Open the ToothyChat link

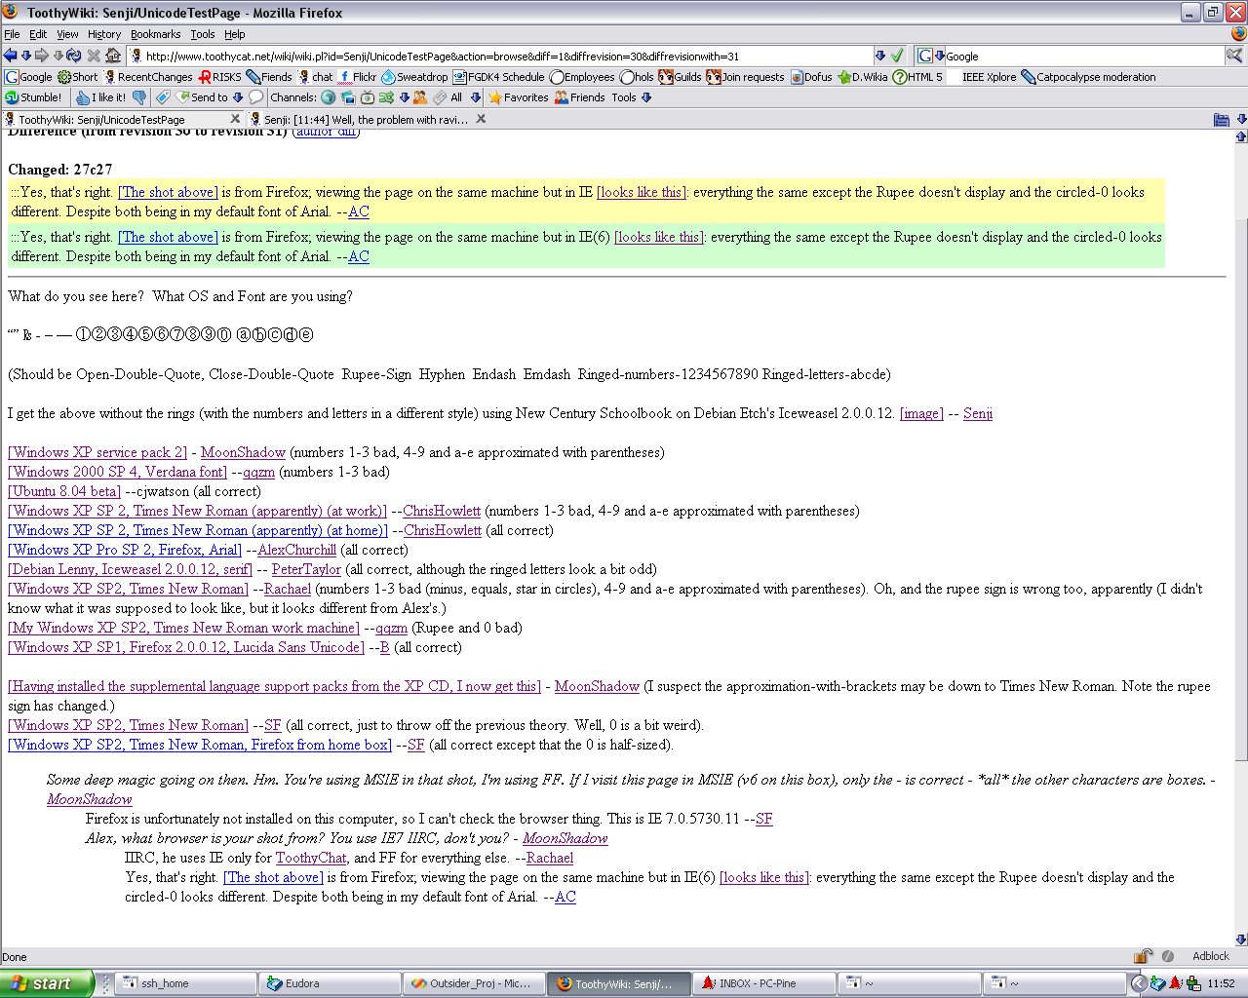(x=311, y=858)
